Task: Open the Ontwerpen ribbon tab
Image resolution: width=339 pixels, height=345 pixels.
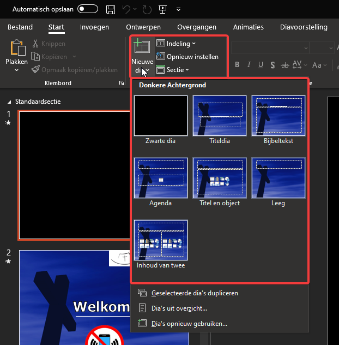Action: [x=143, y=27]
